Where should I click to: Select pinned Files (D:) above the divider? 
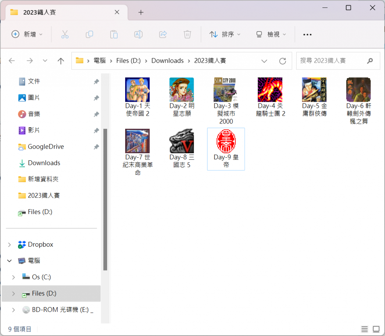point(35,212)
